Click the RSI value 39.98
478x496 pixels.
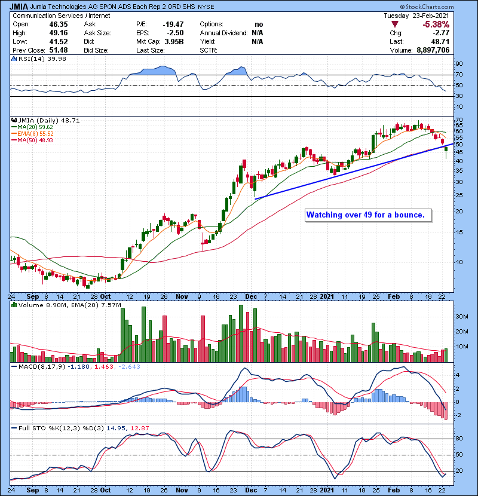point(56,59)
